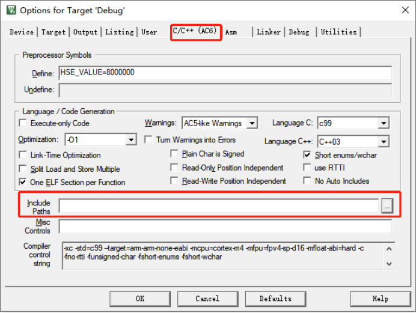Image resolution: width=416 pixels, height=313 pixels.
Task: Toggle Link-Time Optimization option
Action: click(x=24, y=155)
